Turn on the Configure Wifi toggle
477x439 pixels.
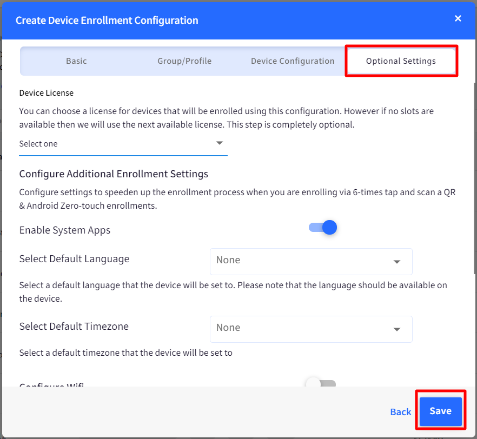pyautogui.click(x=321, y=383)
